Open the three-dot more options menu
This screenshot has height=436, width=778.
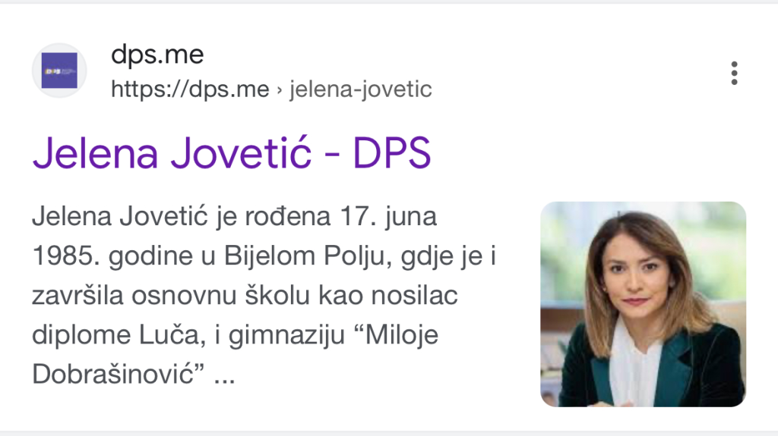point(735,74)
